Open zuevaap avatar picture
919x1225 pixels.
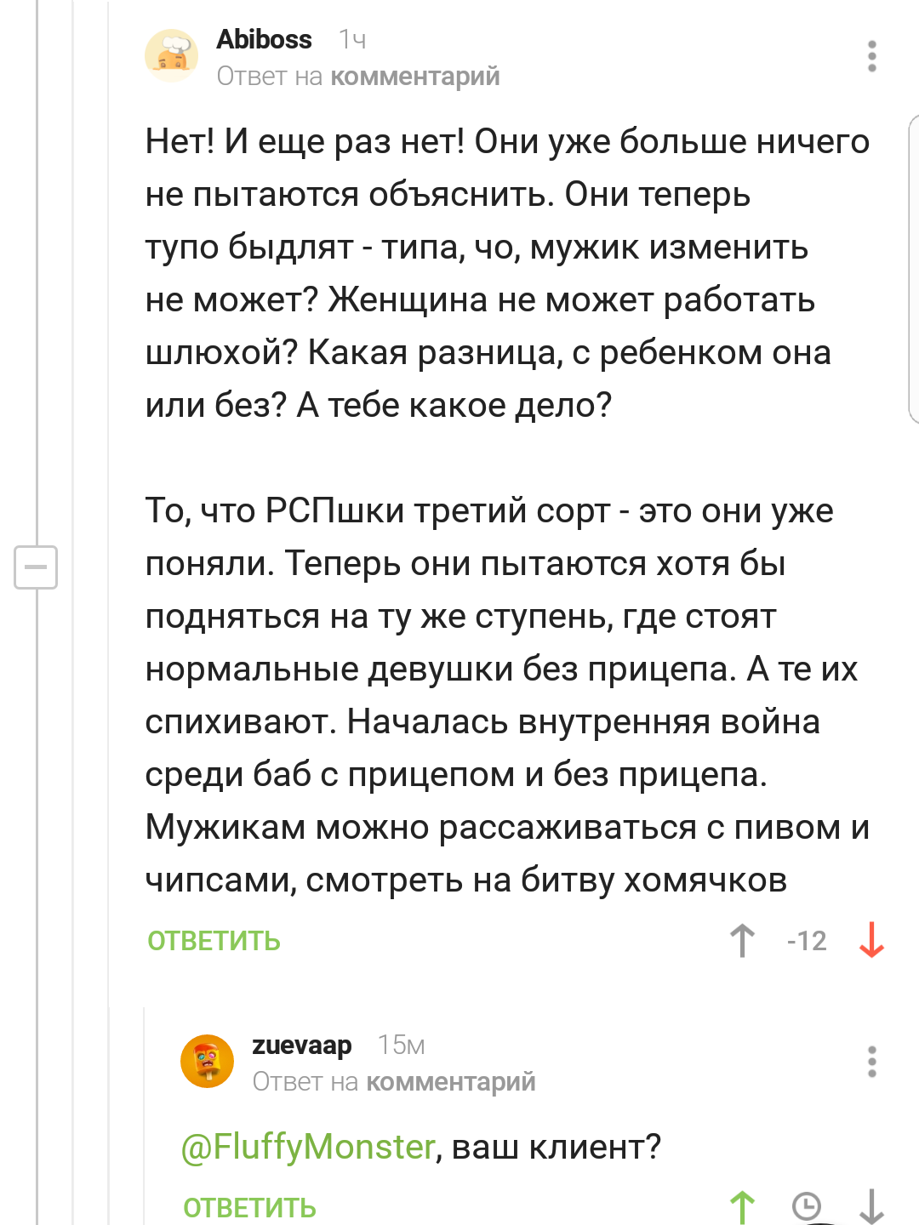tap(208, 1061)
